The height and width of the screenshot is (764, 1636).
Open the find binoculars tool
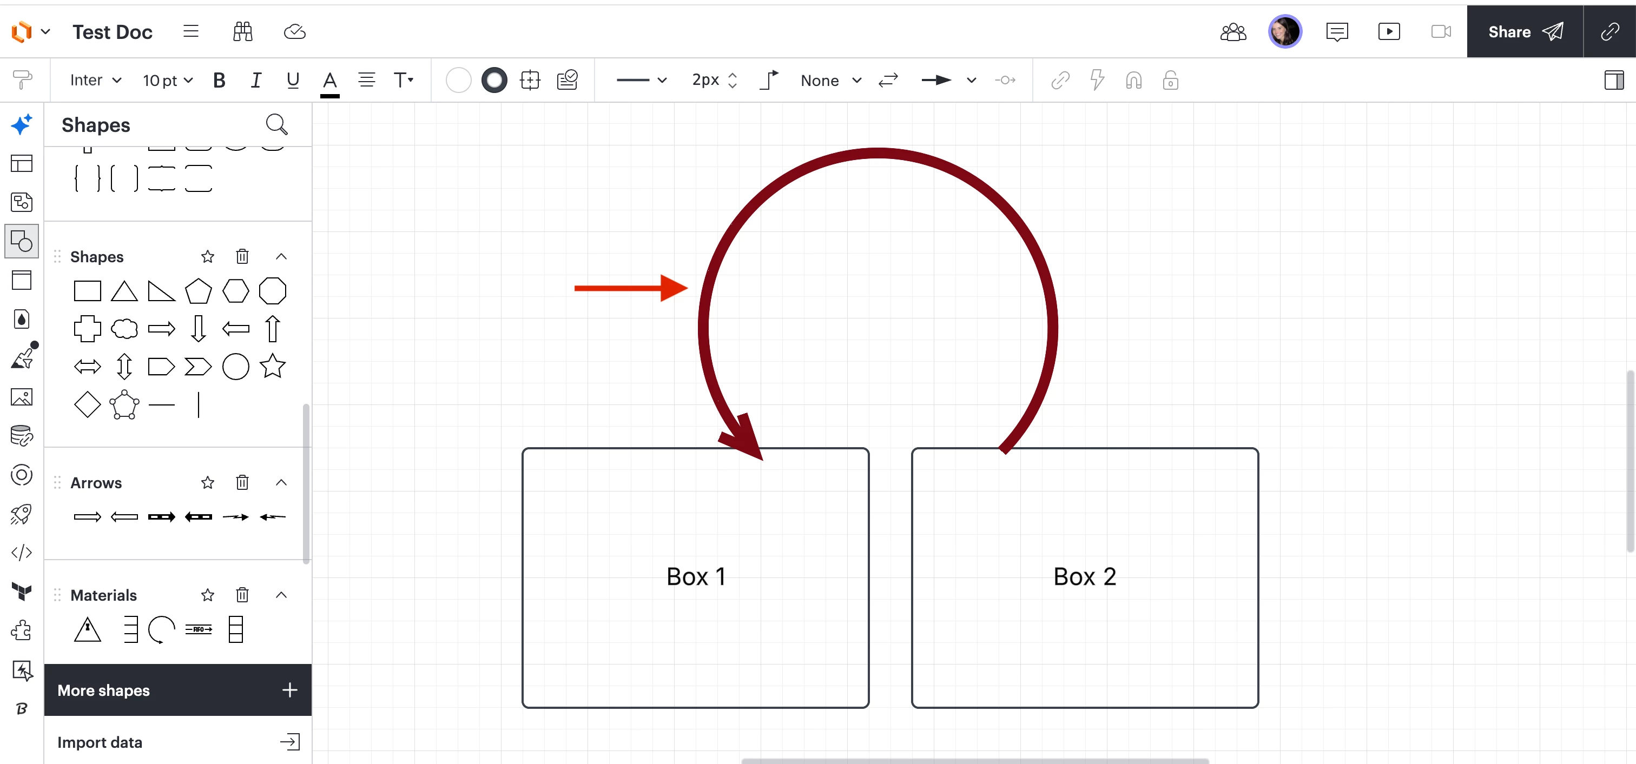[242, 31]
